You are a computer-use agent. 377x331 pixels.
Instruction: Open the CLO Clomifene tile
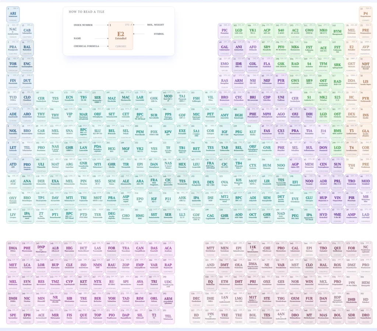pos(27,98)
